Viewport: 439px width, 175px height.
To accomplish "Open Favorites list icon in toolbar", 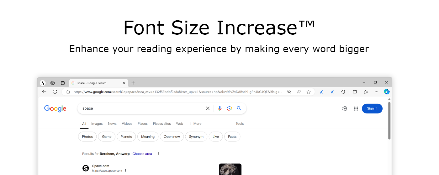I will pyautogui.click(x=366, y=92).
